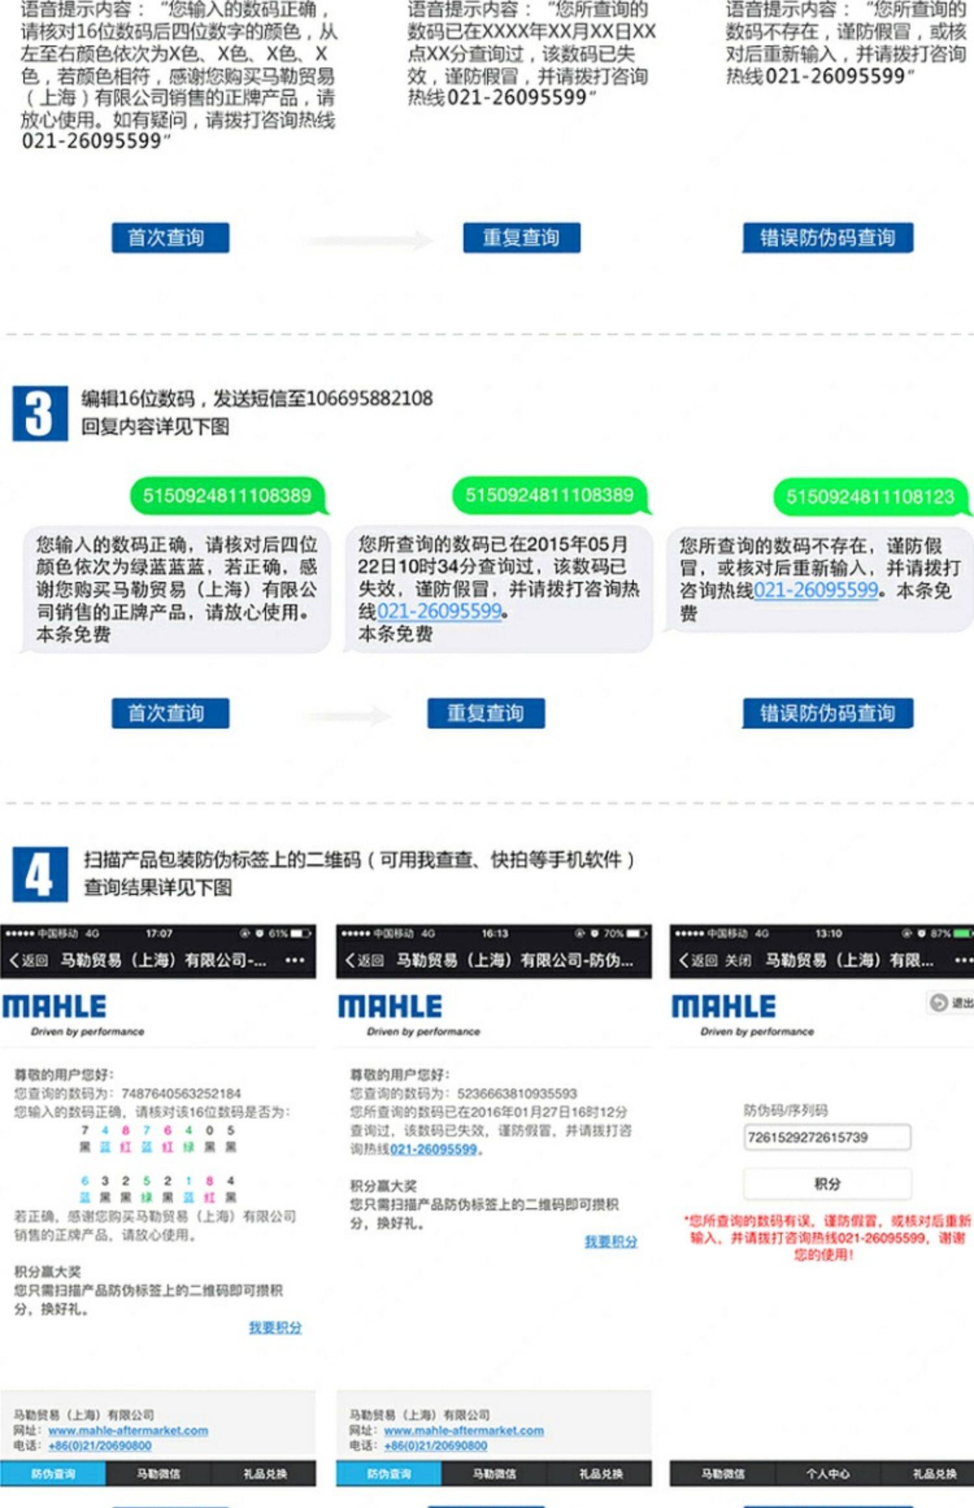The image size is (974, 1508).
Task: Tap the back arrow in the 17:07 phone screen
Action: pos(14,959)
